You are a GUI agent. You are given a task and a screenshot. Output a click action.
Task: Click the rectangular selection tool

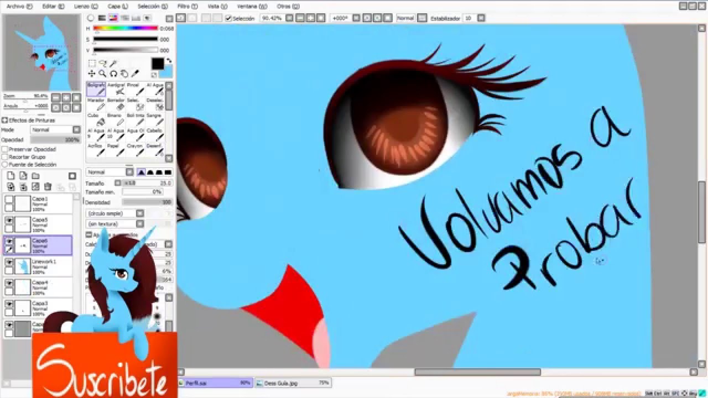[92, 64]
